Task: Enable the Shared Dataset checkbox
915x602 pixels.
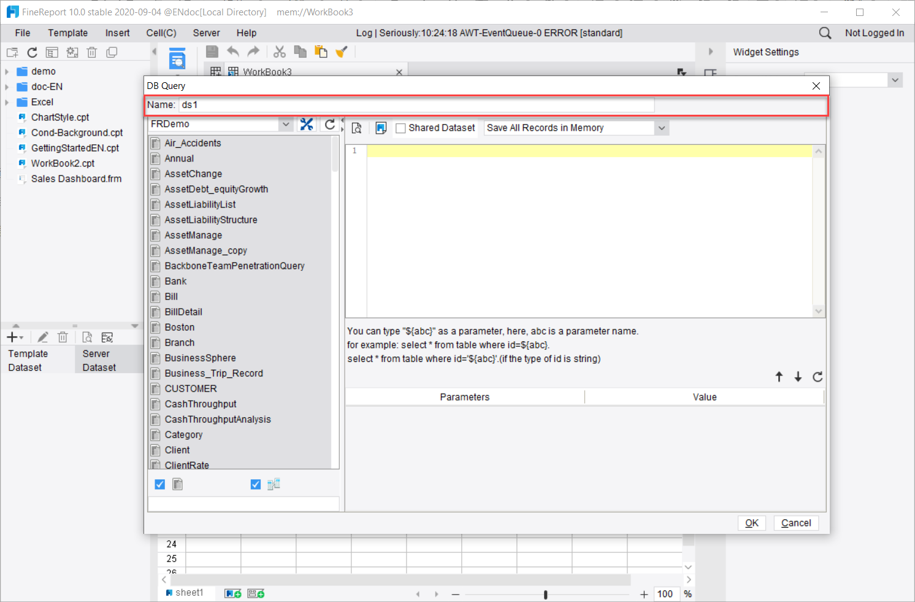Action: pyautogui.click(x=401, y=128)
